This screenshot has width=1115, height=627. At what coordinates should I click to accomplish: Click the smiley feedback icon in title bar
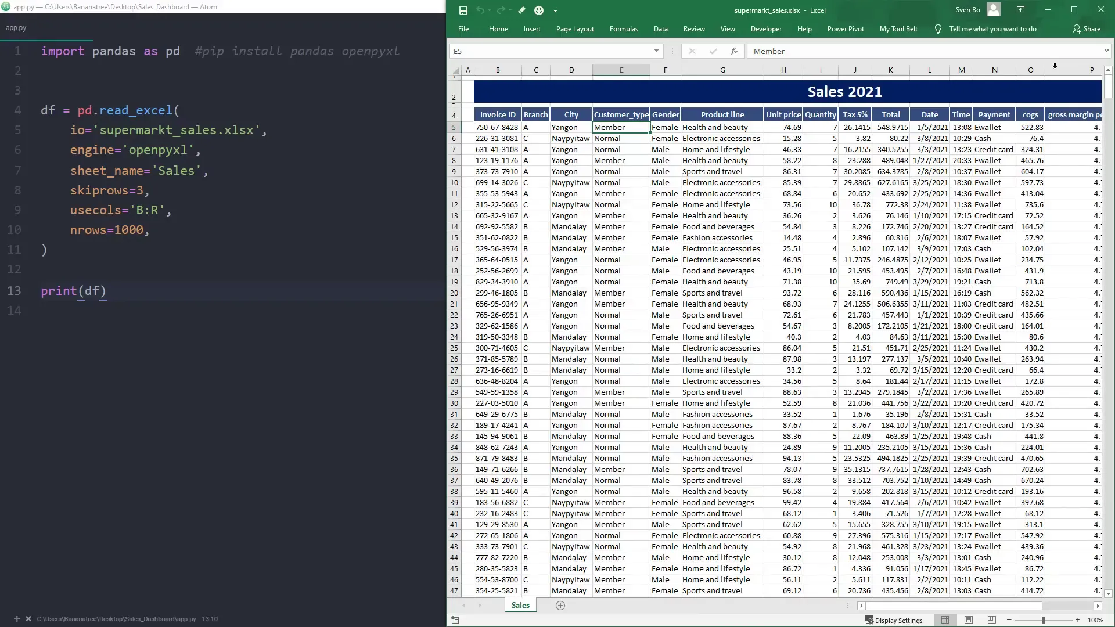pyautogui.click(x=539, y=10)
